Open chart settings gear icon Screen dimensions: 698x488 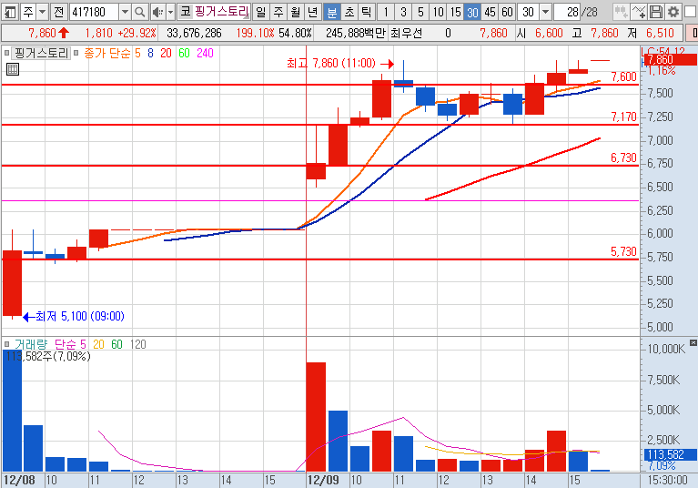click(x=673, y=12)
